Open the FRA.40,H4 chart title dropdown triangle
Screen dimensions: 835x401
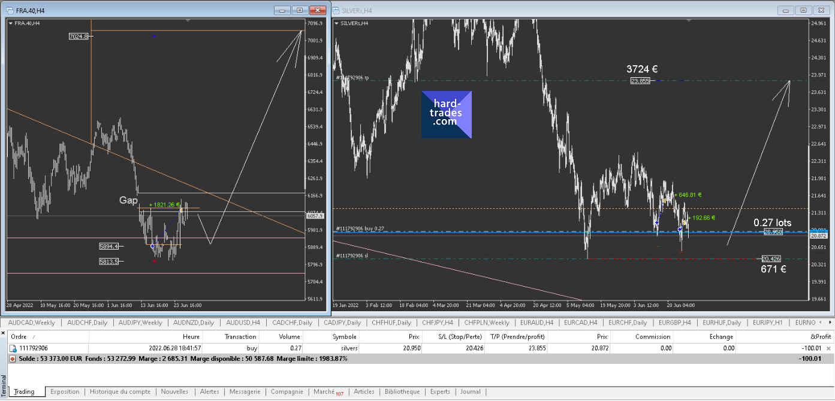(x=11, y=23)
